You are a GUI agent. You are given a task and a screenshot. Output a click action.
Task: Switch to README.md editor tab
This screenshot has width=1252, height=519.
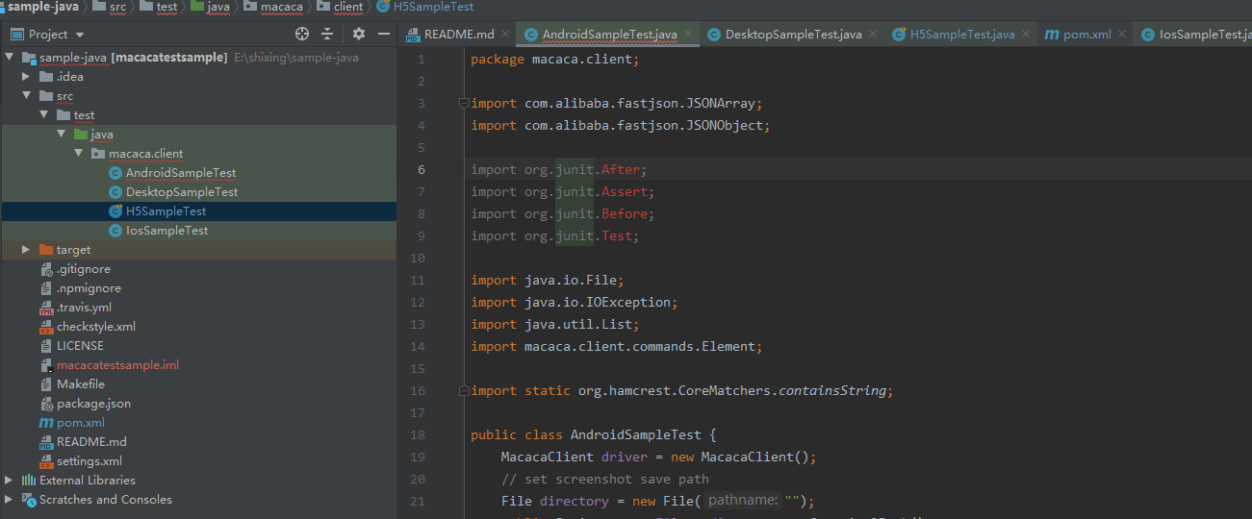point(458,34)
